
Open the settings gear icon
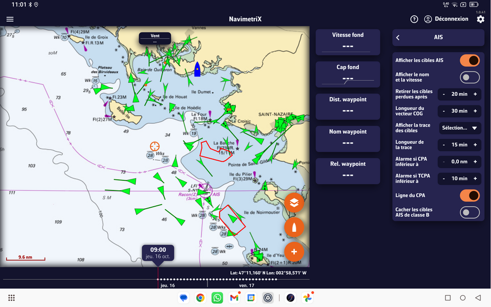pyautogui.click(x=480, y=19)
